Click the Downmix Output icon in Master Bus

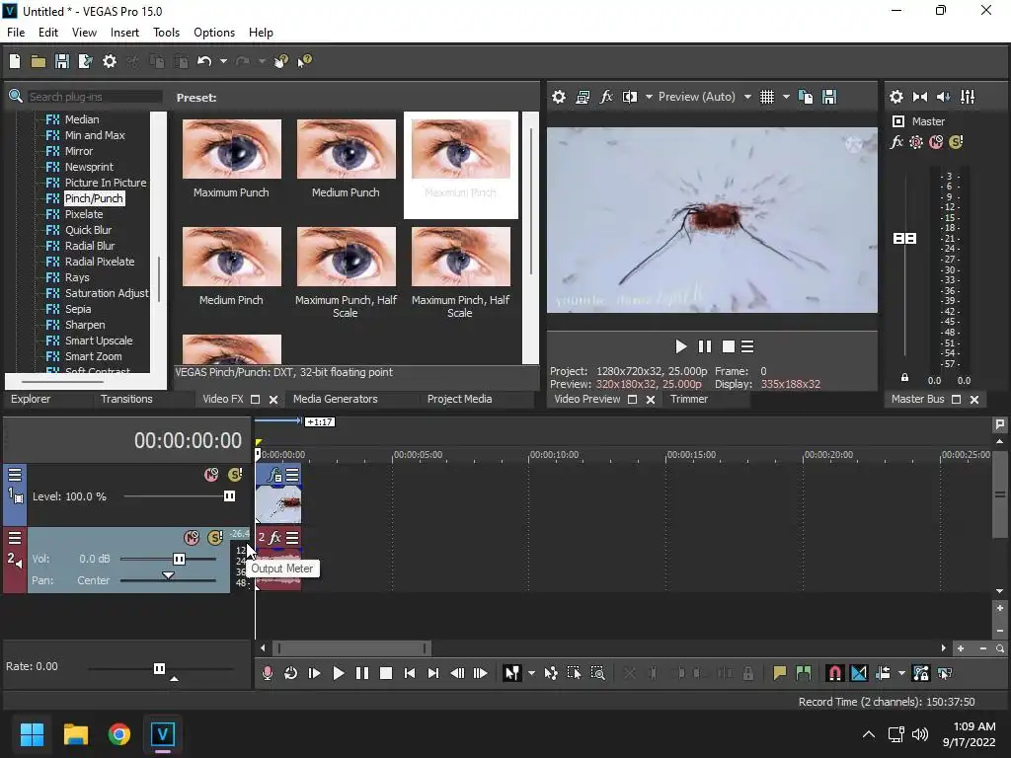tap(920, 97)
